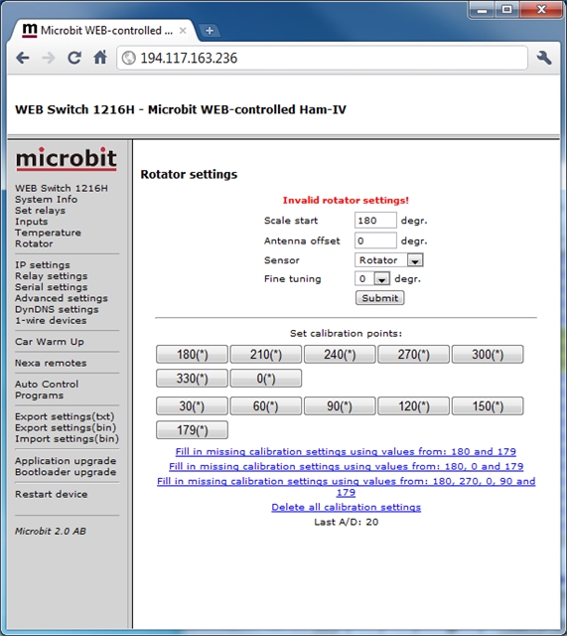Click Delete all calibration settings link
This screenshot has height=636, width=567.
click(347, 507)
